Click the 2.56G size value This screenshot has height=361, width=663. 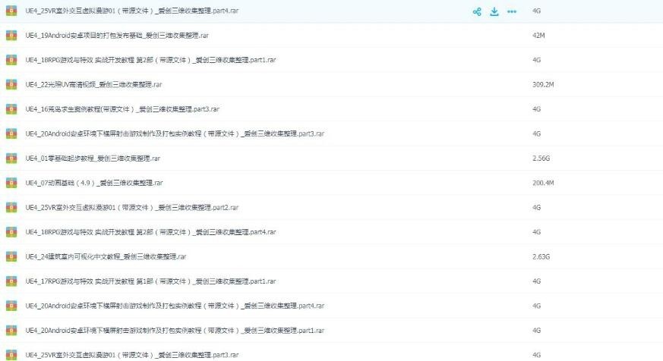[x=541, y=159]
